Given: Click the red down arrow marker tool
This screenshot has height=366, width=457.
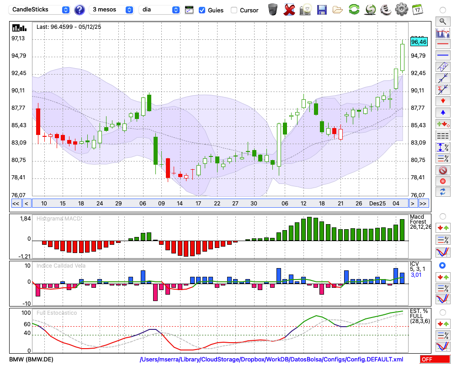Looking at the screenshot, I should [x=442, y=101].
